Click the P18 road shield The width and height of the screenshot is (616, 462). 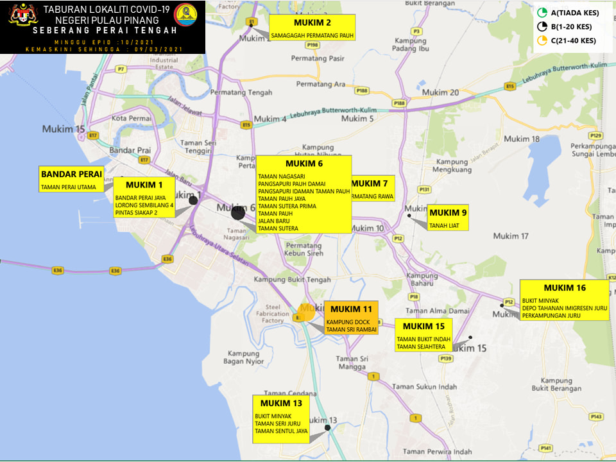[414, 296]
